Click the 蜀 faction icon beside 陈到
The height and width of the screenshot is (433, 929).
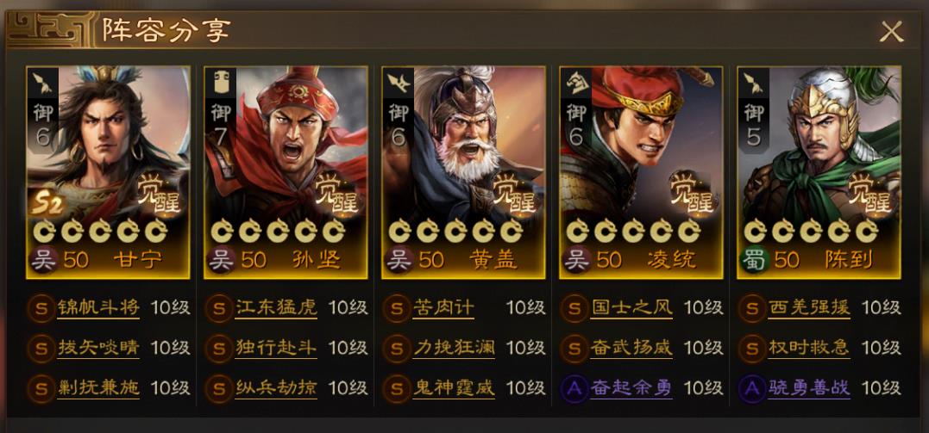[x=755, y=260]
